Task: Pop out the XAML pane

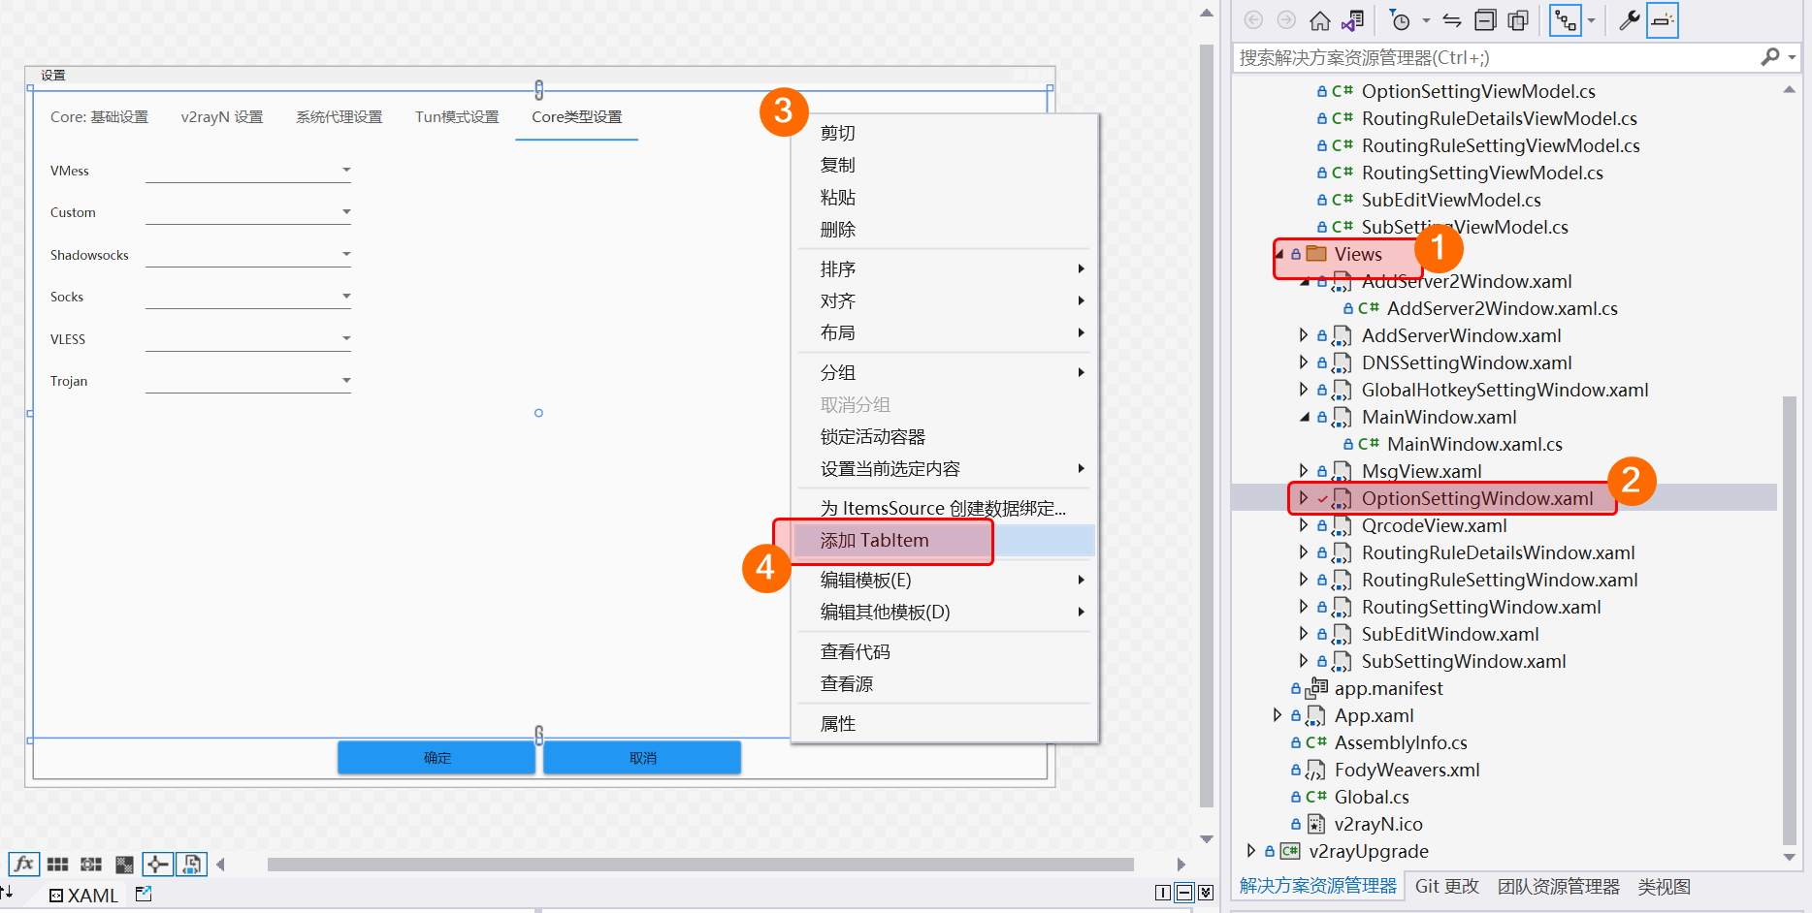Action: [144, 894]
